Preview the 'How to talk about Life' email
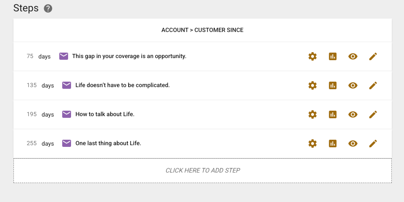This screenshot has height=202, width=404. point(353,114)
